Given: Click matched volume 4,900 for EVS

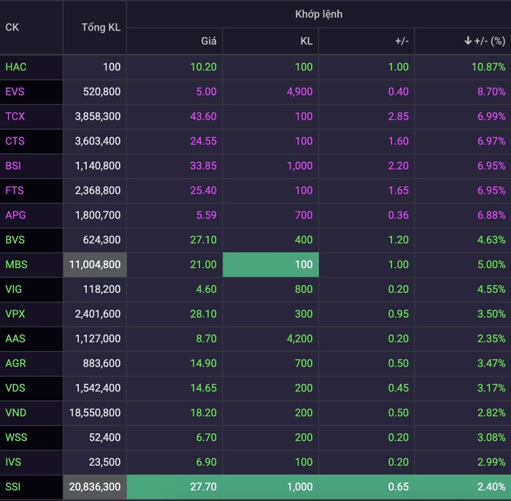Looking at the screenshot, I should (x=300, y=91).
